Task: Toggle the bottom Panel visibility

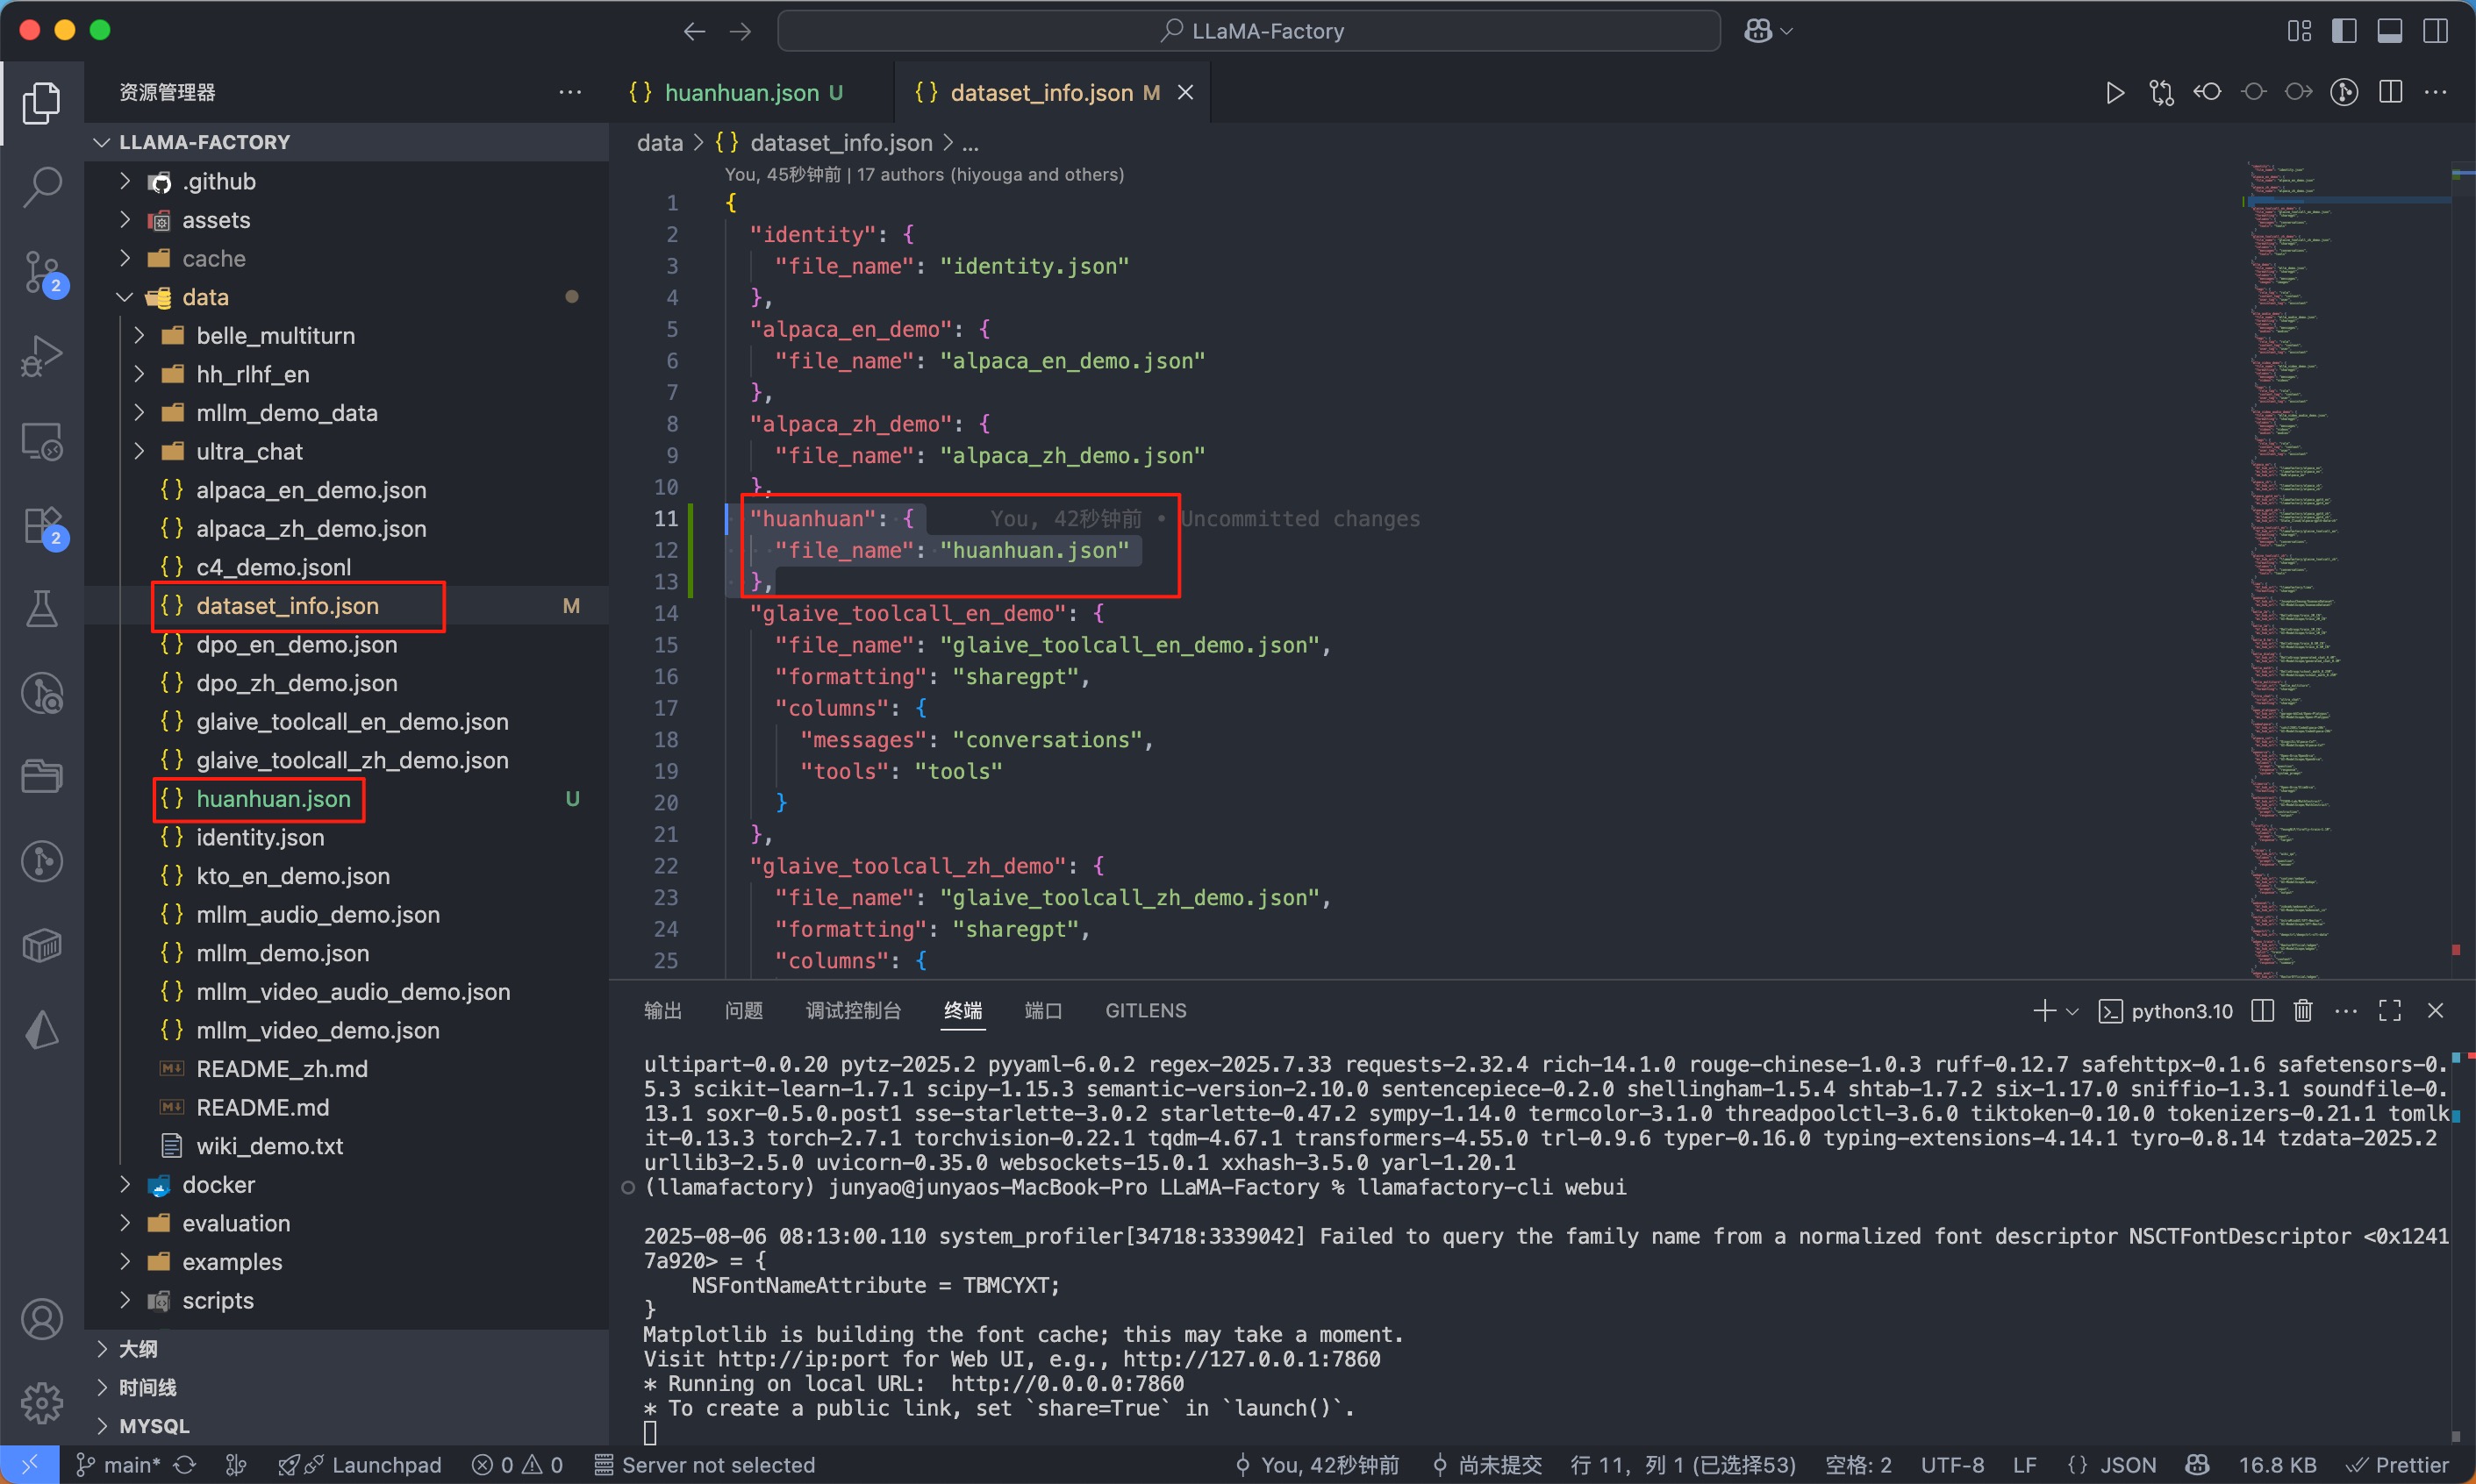Action: 2390,31
